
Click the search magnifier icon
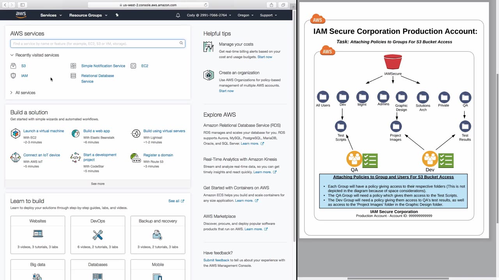(181, 43)
